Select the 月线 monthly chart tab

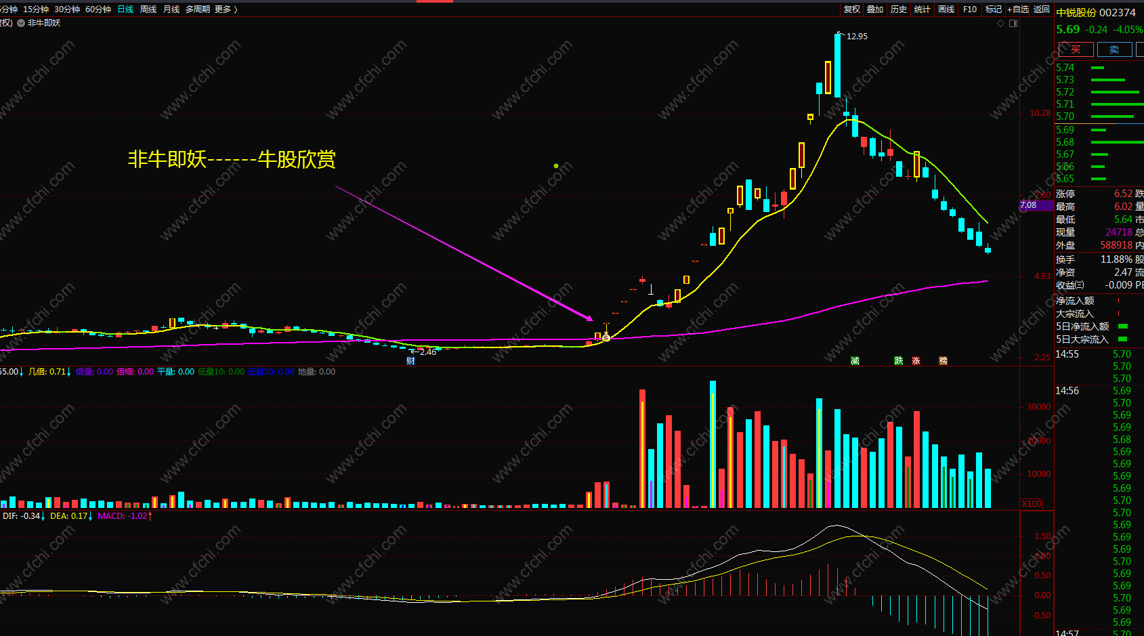171,9
